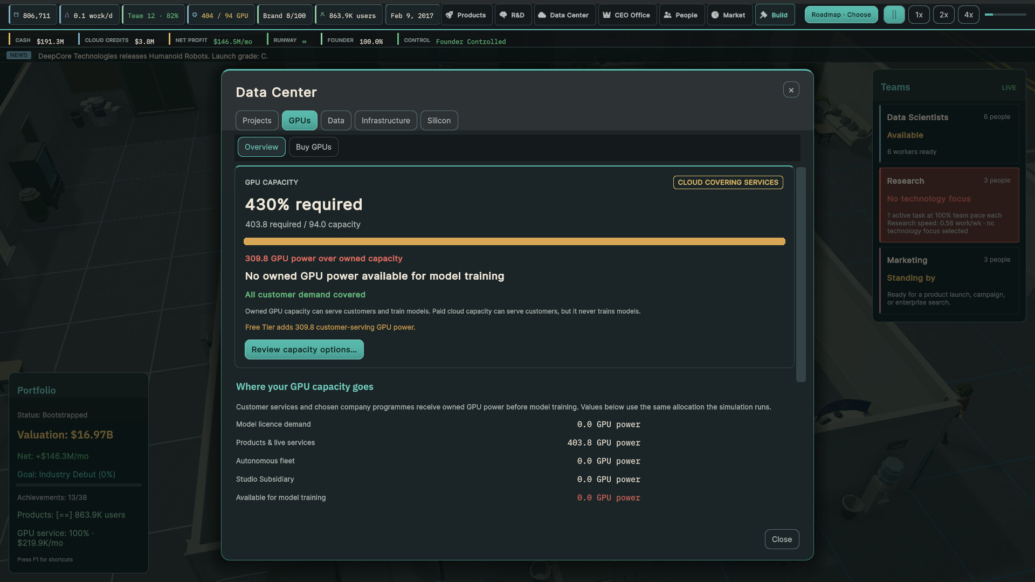1035x582 pixels.
Task: Click the Net Profit $146.5M/mo value
Action: 232,41
